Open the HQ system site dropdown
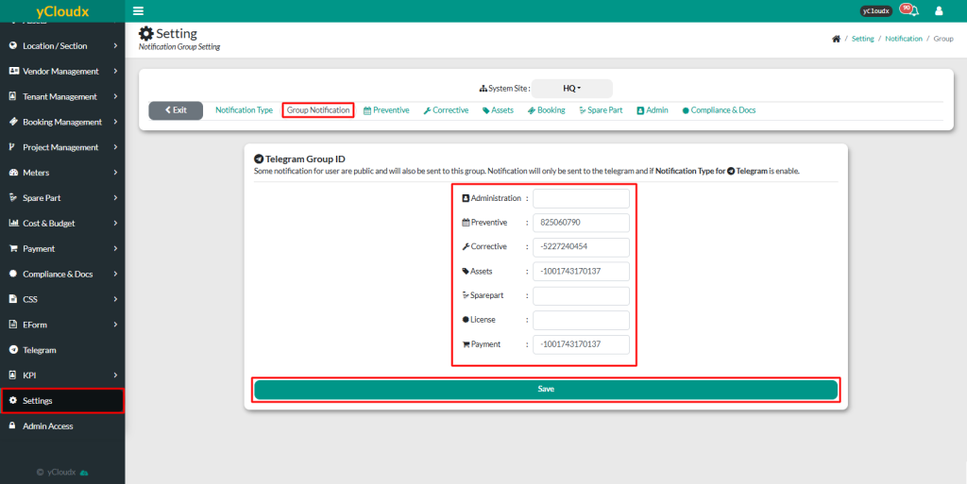 click(571, 89)
